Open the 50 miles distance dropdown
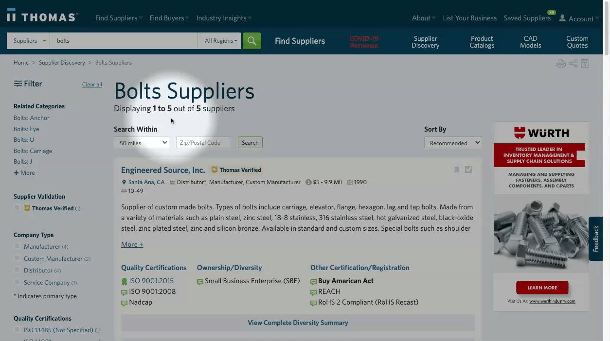The height and width of the screenshot is (341, 610). click(x=142, y=143)
